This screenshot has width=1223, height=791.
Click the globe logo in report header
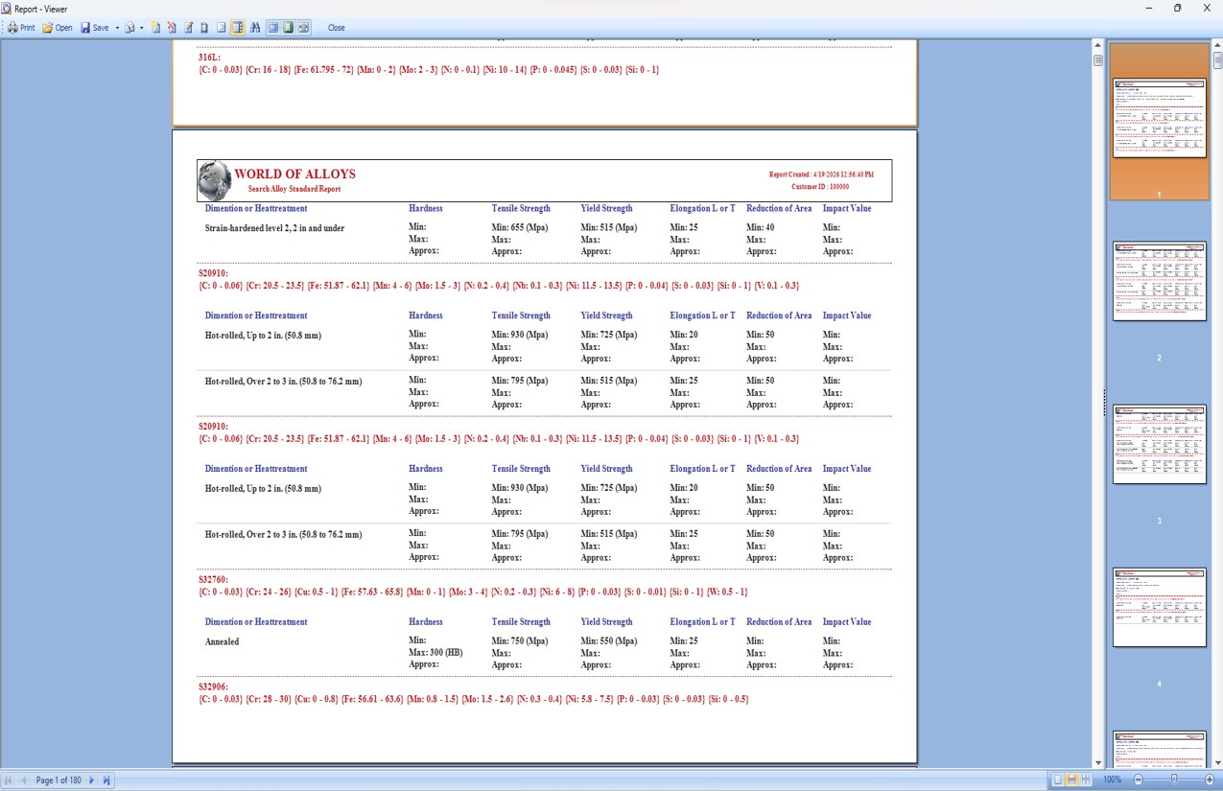[215, 180]
